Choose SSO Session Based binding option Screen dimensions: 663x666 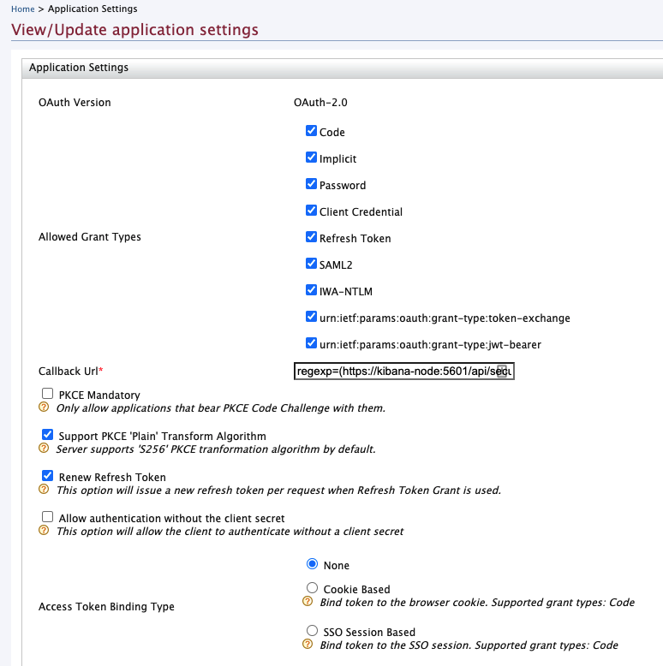313,631
